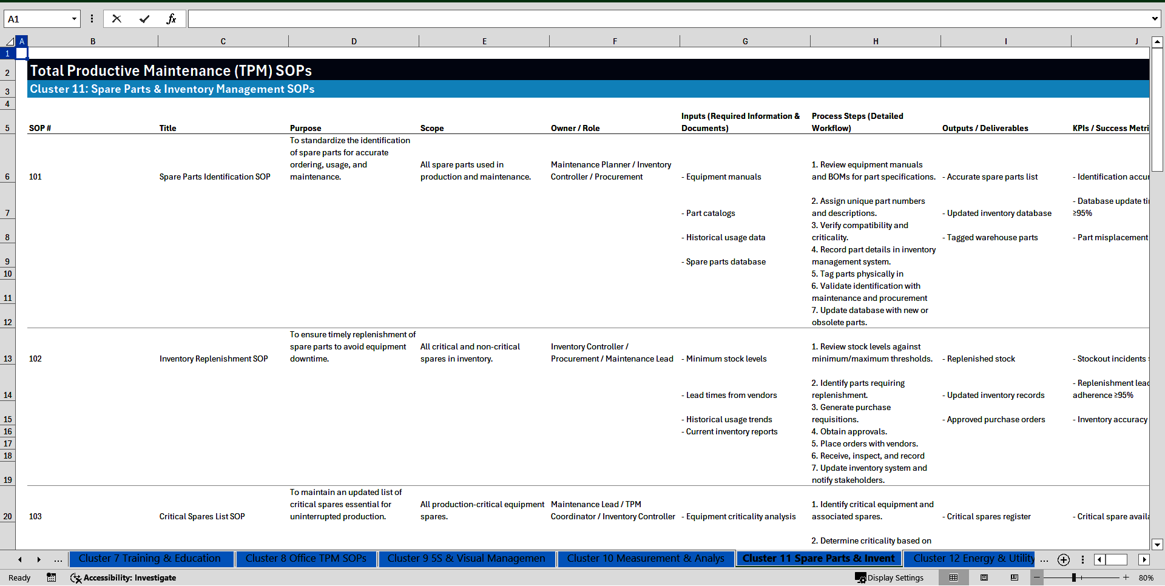The image size is (1165, 586).
Task: Click the Ready status indicator
Action: 19,578
